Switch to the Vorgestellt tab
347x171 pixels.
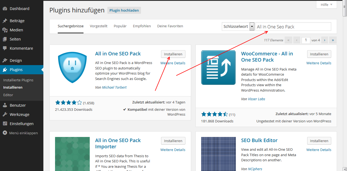click(x=99, y=26)
